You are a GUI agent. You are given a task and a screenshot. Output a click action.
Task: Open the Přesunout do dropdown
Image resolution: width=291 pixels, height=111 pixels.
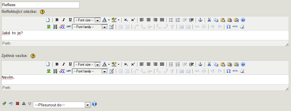(62, 105)
